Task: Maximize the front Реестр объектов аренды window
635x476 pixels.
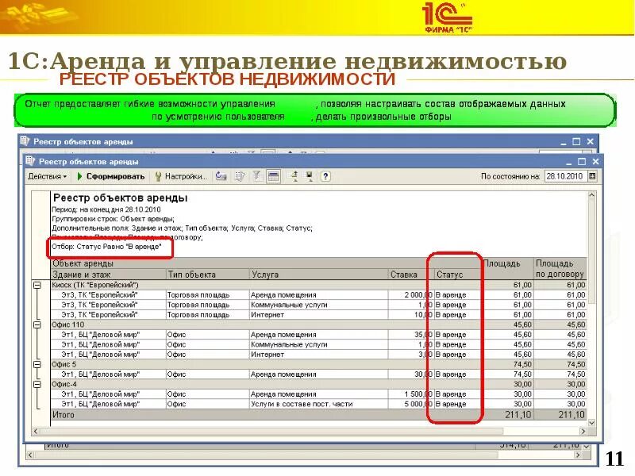Action: (582, 162)
